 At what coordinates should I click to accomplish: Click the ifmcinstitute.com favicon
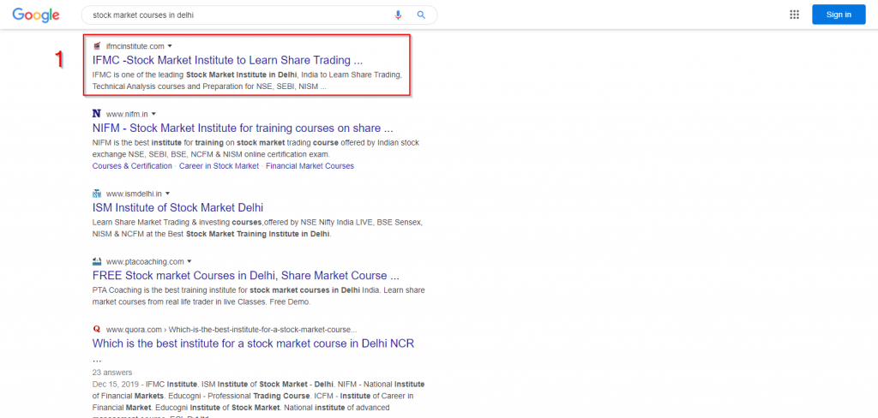point(96,46)
